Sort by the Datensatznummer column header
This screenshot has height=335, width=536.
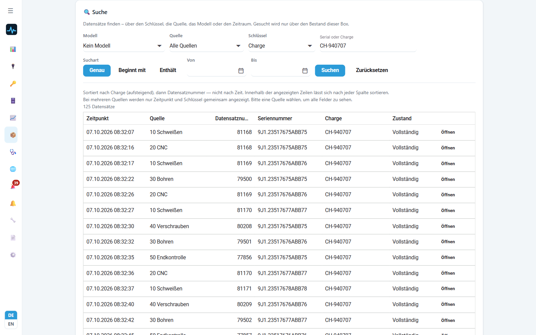point(232,119)
